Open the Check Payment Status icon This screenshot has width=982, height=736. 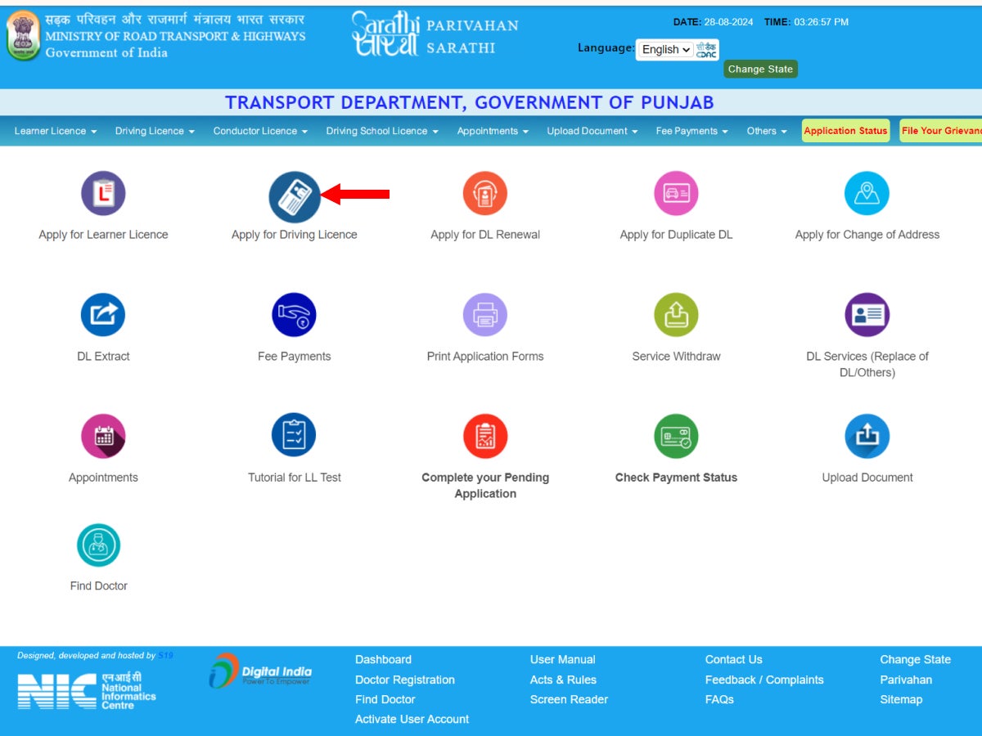tap(676, 436)
